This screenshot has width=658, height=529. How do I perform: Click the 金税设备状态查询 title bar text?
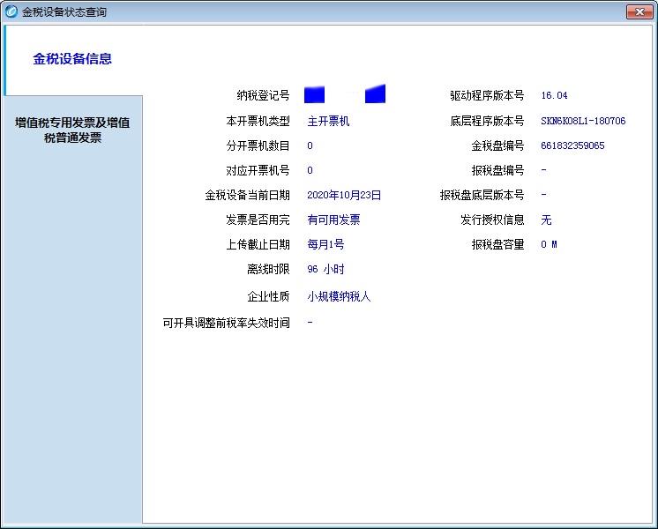[x=64, y=12]
